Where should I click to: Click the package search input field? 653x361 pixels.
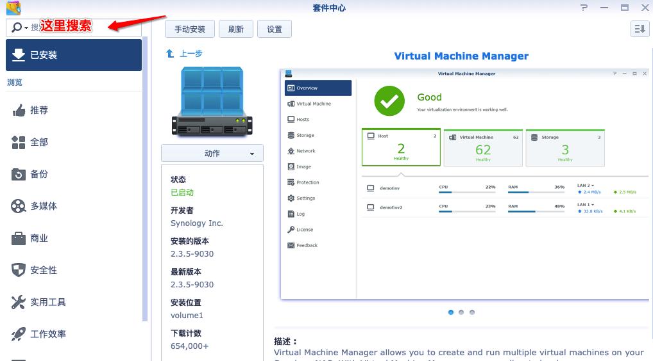(x=74, y=28)
